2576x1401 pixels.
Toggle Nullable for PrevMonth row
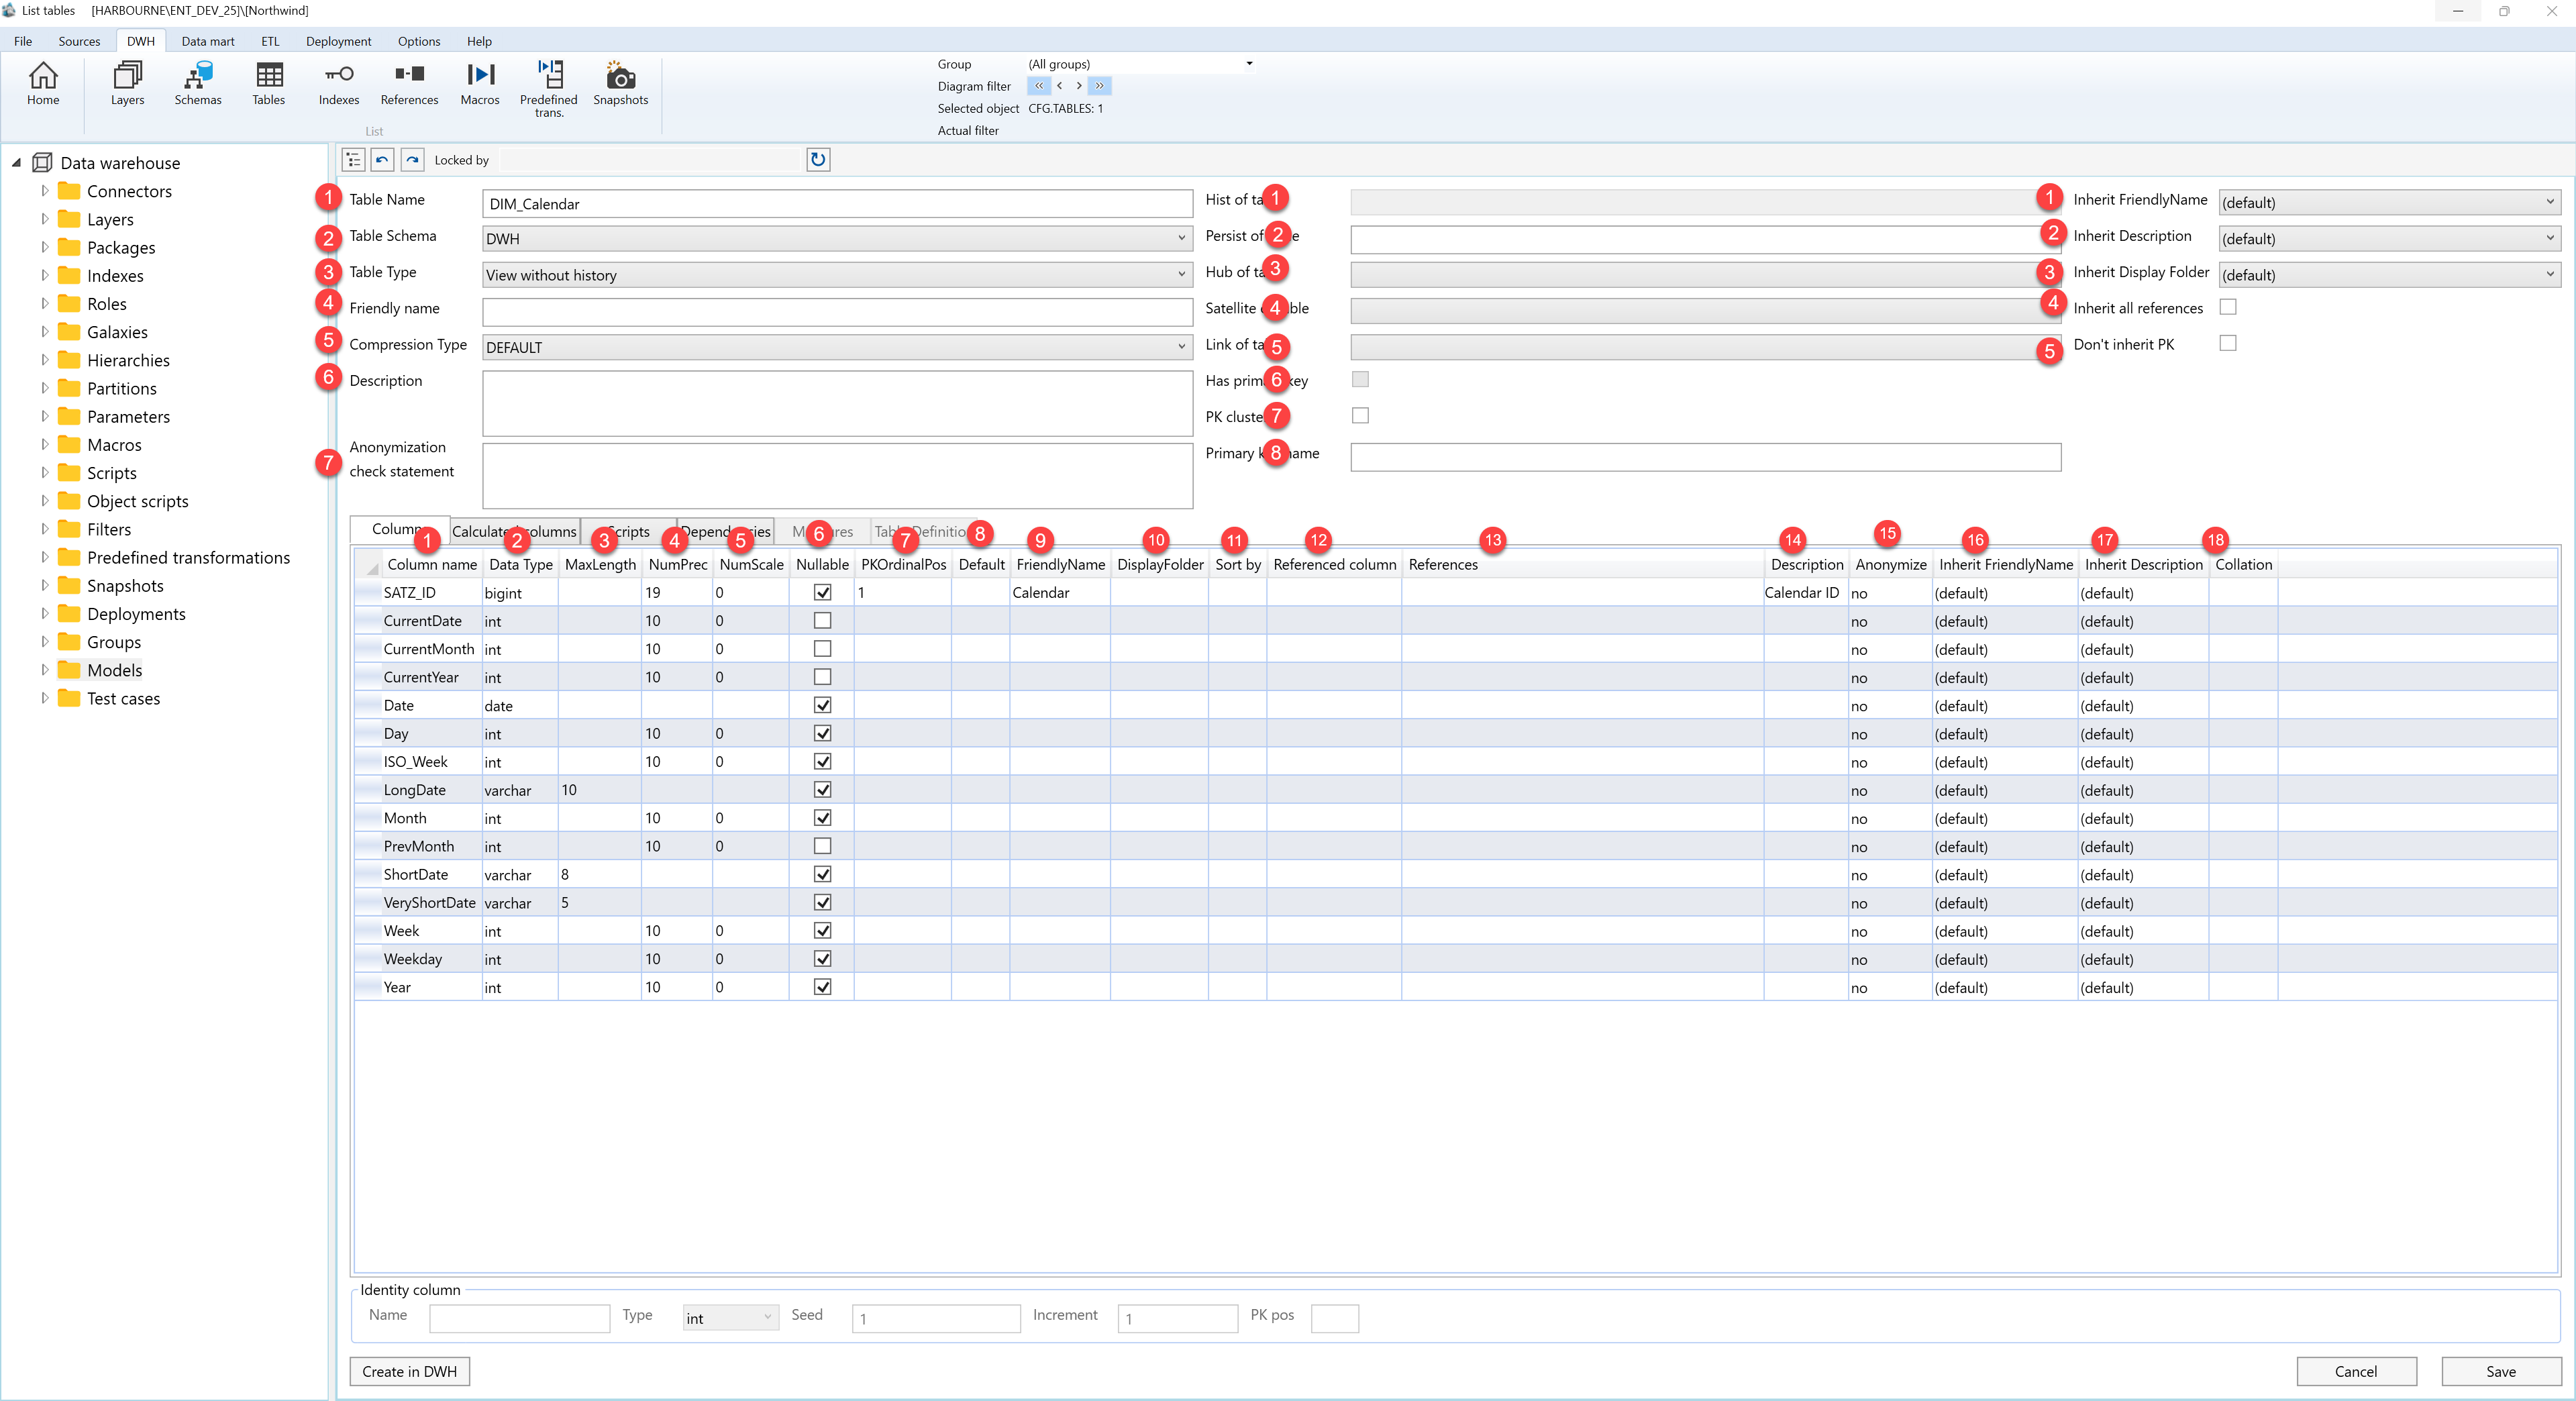point(822,846)
